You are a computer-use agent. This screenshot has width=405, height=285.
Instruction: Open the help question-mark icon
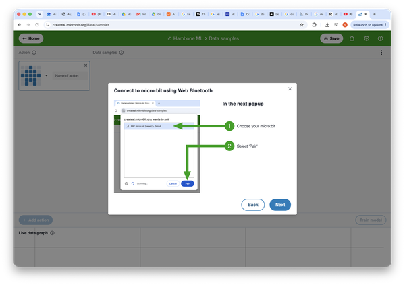pyautogui.click(x=380, y=38)
